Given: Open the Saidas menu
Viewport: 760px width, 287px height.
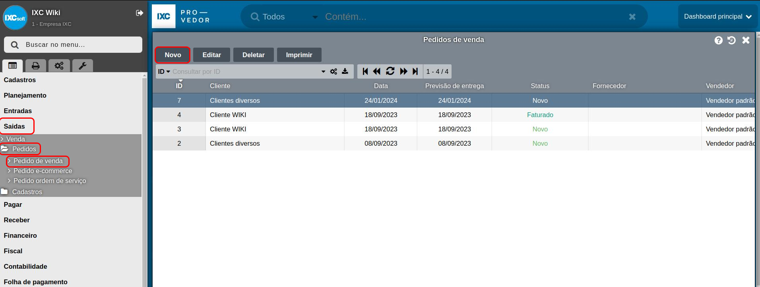Looking at the screenshot, I should (14, 126).
